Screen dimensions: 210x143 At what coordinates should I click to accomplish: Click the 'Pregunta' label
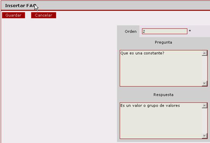coord(164,42)
